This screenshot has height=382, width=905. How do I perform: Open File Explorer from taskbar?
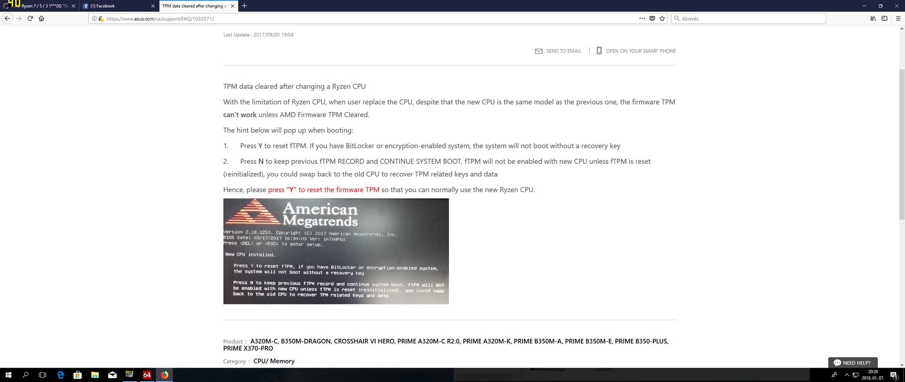(x=95, y=375)
